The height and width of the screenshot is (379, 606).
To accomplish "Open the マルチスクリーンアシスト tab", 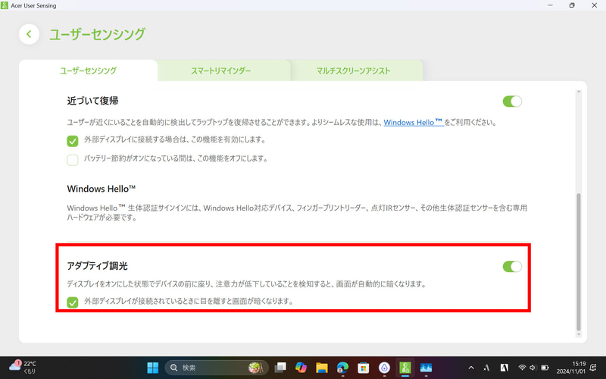I will click(353, 70).
